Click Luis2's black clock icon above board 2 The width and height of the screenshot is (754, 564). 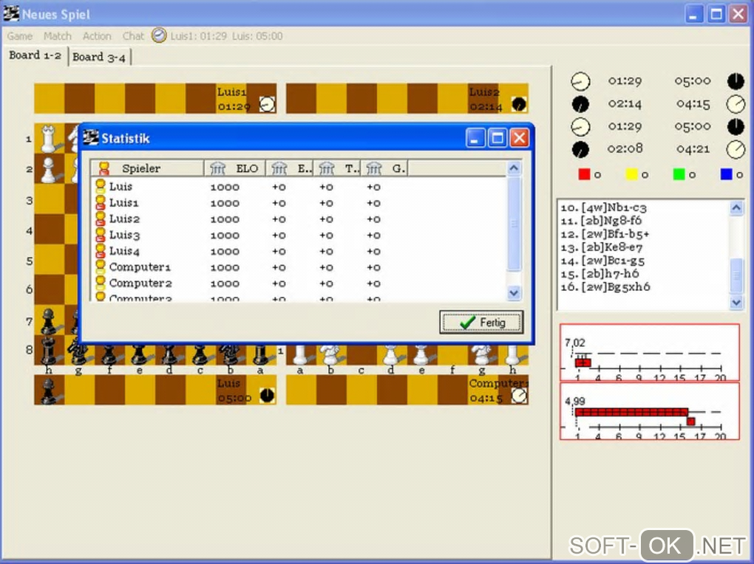(519, 104)
